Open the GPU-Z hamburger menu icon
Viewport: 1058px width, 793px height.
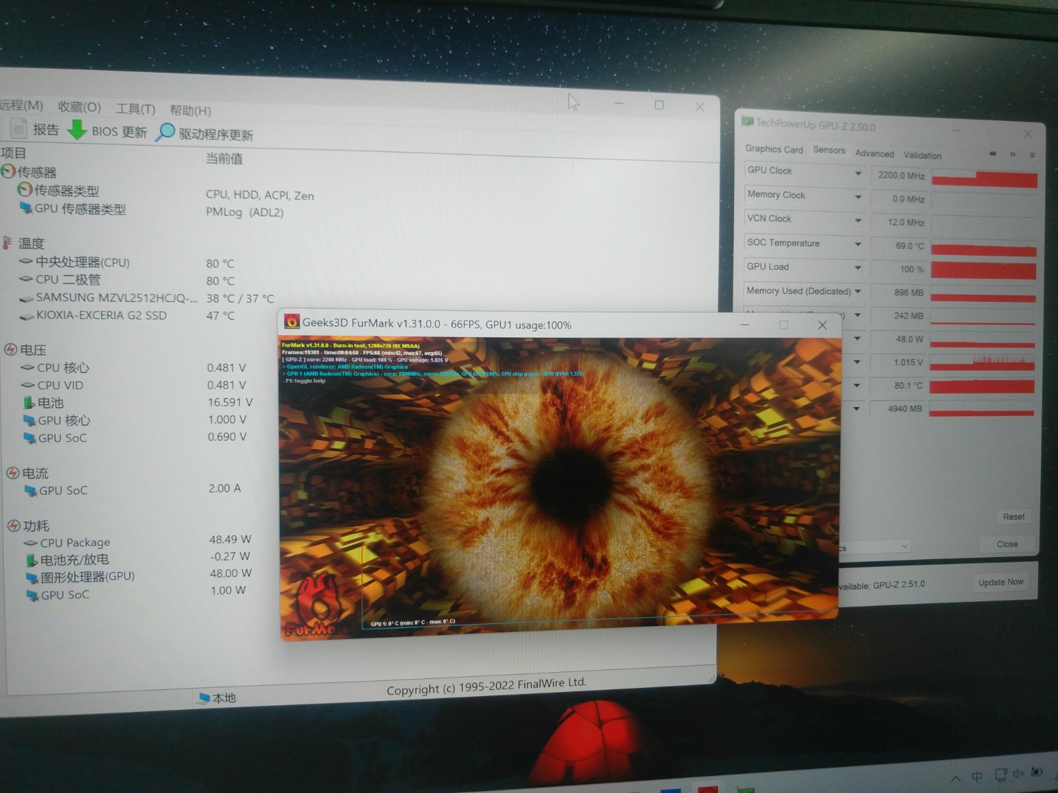point(1032,155)
